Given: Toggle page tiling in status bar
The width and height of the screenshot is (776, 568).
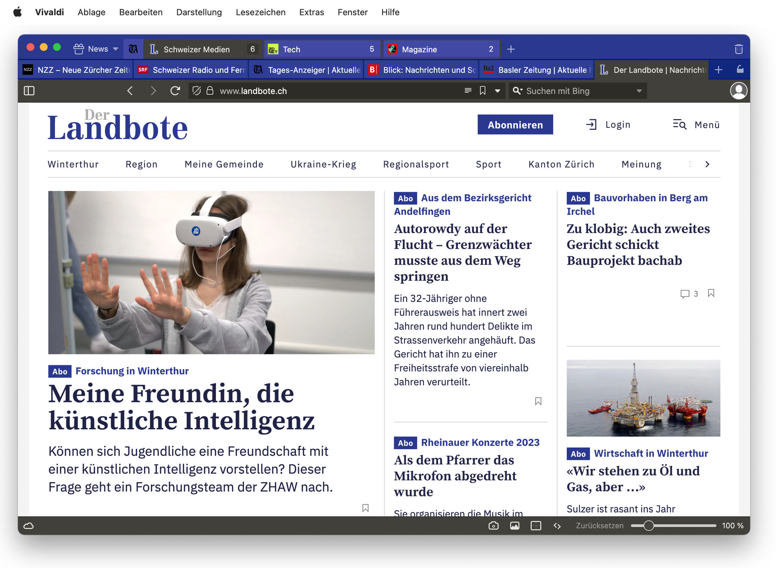Looking at the screenshot, I should [x=536, y=526].
